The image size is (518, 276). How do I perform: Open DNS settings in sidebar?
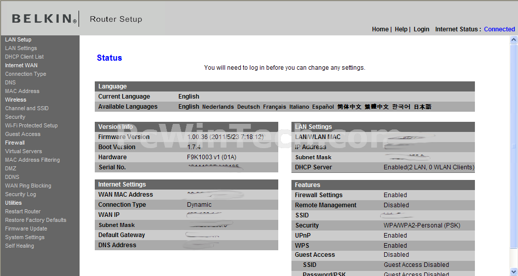pos(10,82)
